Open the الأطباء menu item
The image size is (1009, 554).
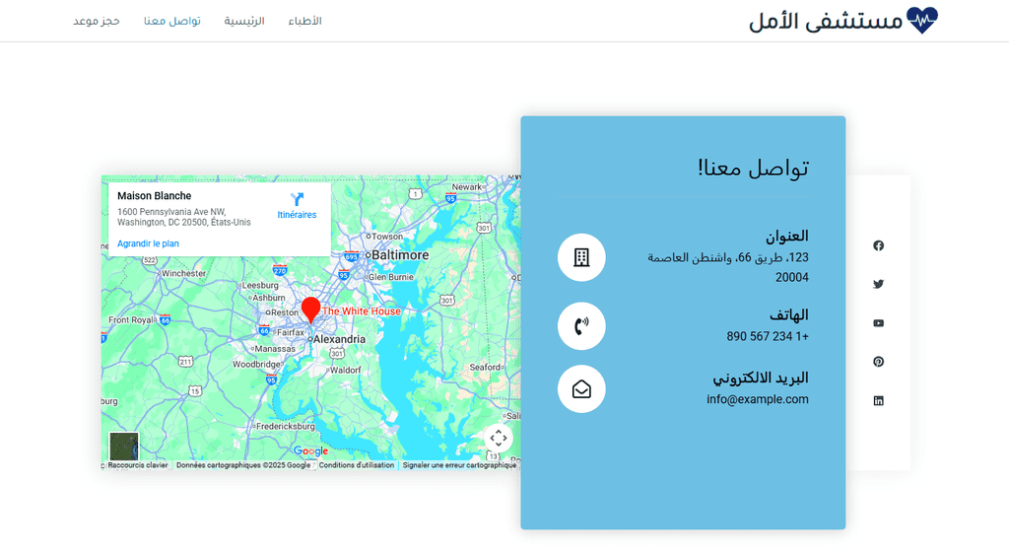pos(305,22)
